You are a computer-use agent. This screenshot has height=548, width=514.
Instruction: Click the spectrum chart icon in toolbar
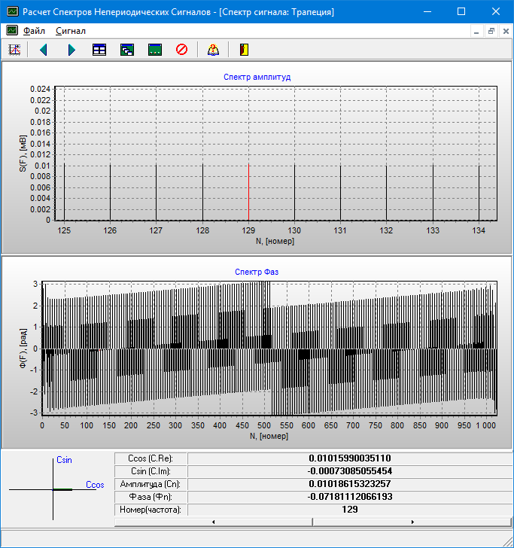[x=14, y=50]
